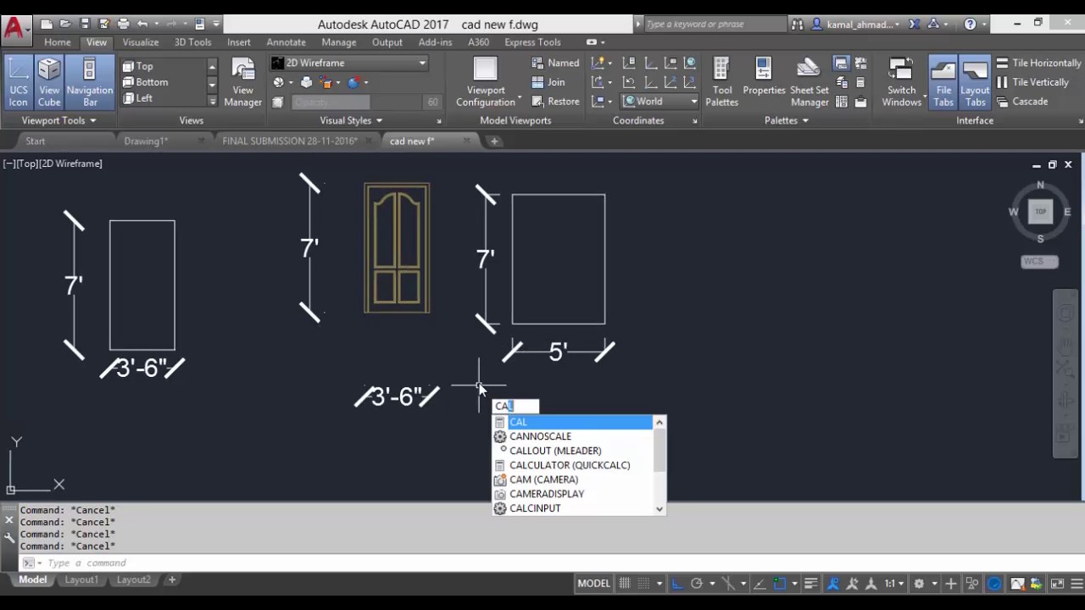1085x610 pixels.
Task: Switch to the Home ribbon tab
Action: 58,42
